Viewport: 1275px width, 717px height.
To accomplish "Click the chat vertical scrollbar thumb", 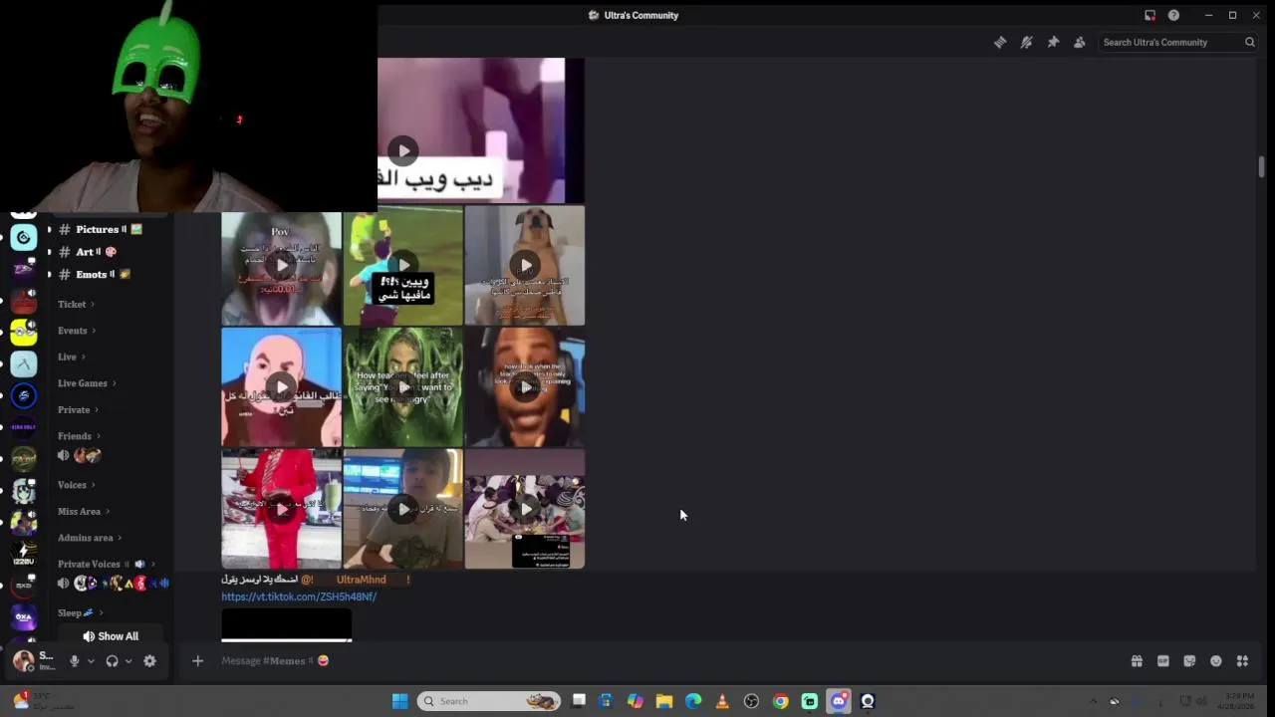I will [1261, 166].
